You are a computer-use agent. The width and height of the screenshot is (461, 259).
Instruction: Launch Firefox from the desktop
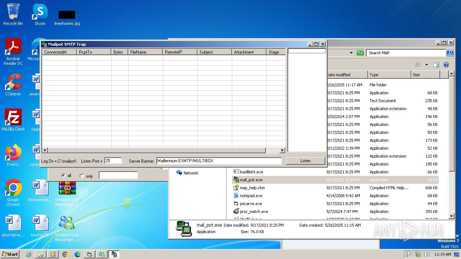tap(13, 155)
